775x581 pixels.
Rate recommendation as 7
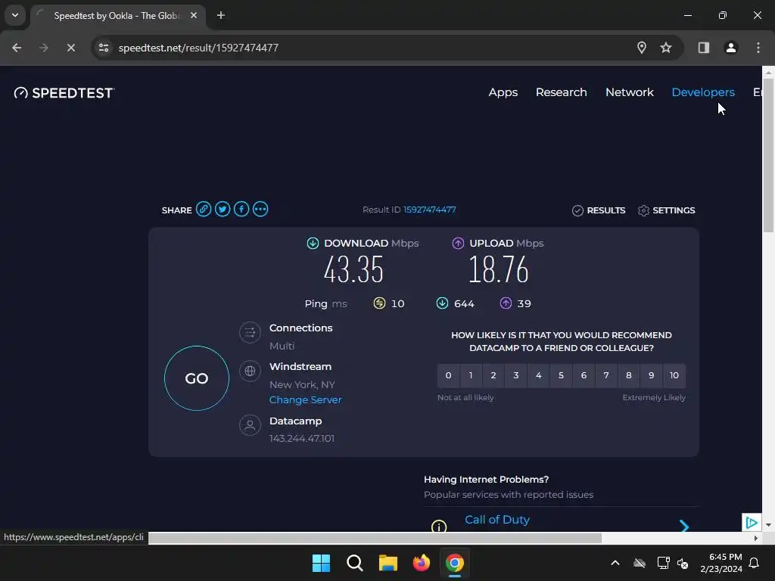tap(606, 375)
